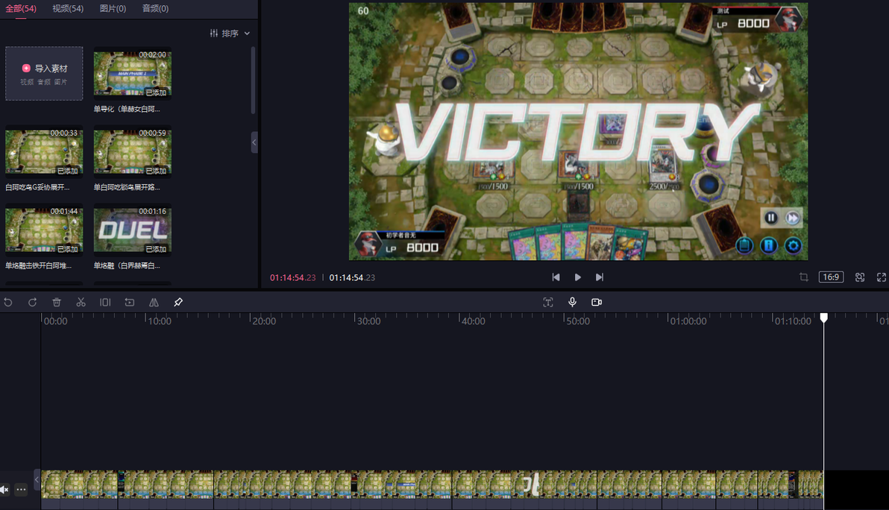Image resolution: width=889 pixels, height=510 pixels.
Task: Select the 00:00:59 media clip thumbnail
Action: tap(133, 152)
